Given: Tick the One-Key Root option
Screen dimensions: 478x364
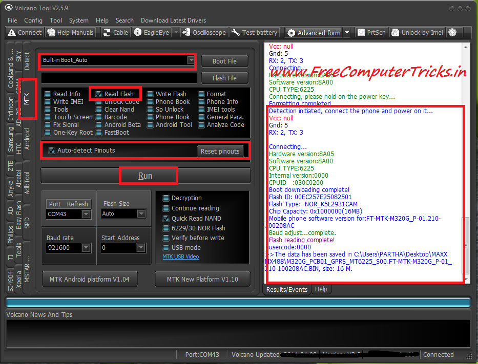Looking at the screenshot, I should [48, 133].
